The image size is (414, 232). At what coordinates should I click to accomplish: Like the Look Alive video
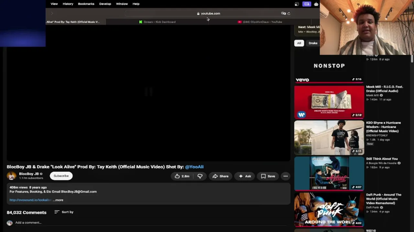coord(182,176)
